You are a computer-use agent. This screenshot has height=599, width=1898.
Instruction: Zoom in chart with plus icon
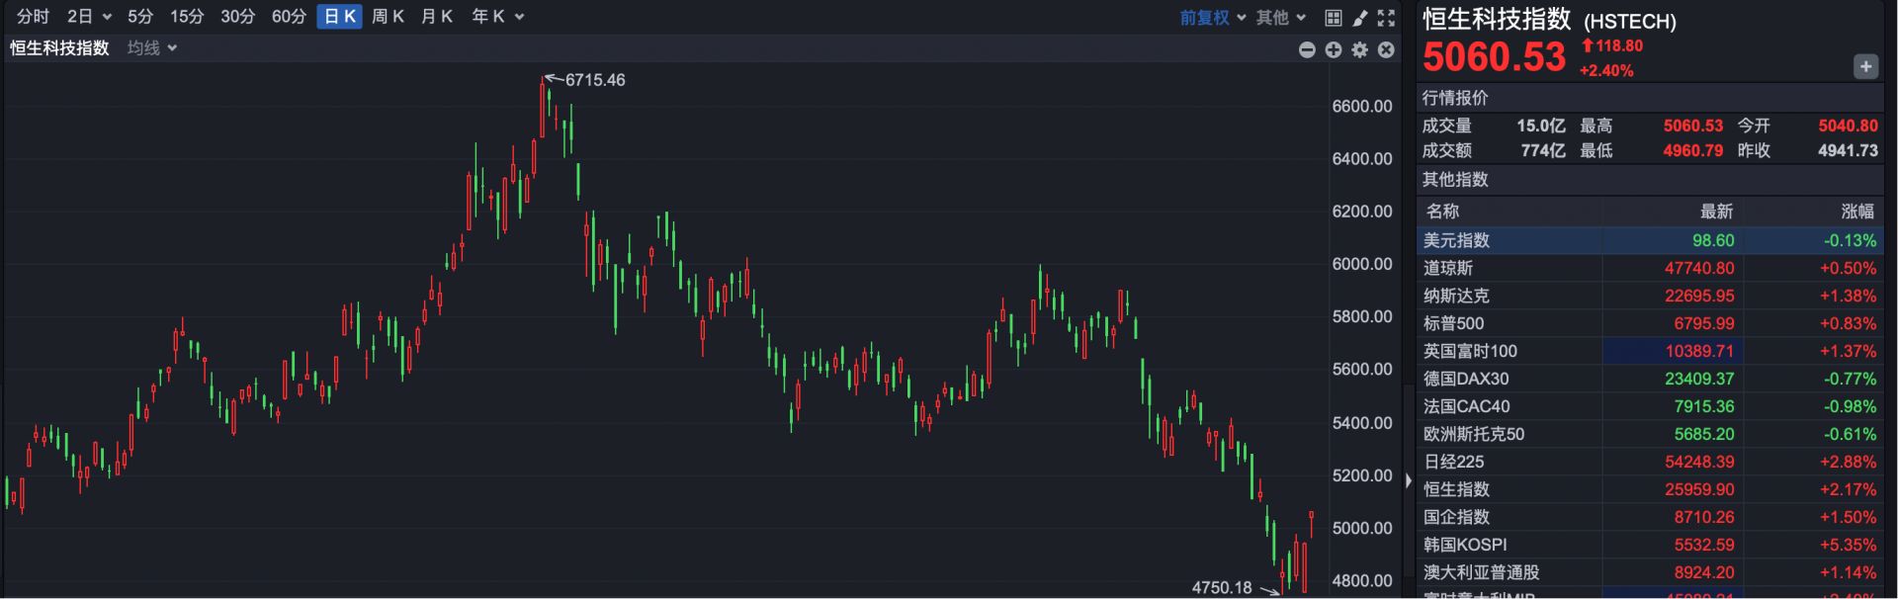(x=1334, y=49)
